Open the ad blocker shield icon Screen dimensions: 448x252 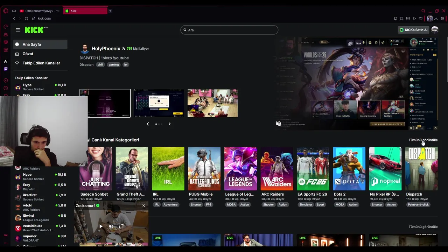tap(408, 19)
